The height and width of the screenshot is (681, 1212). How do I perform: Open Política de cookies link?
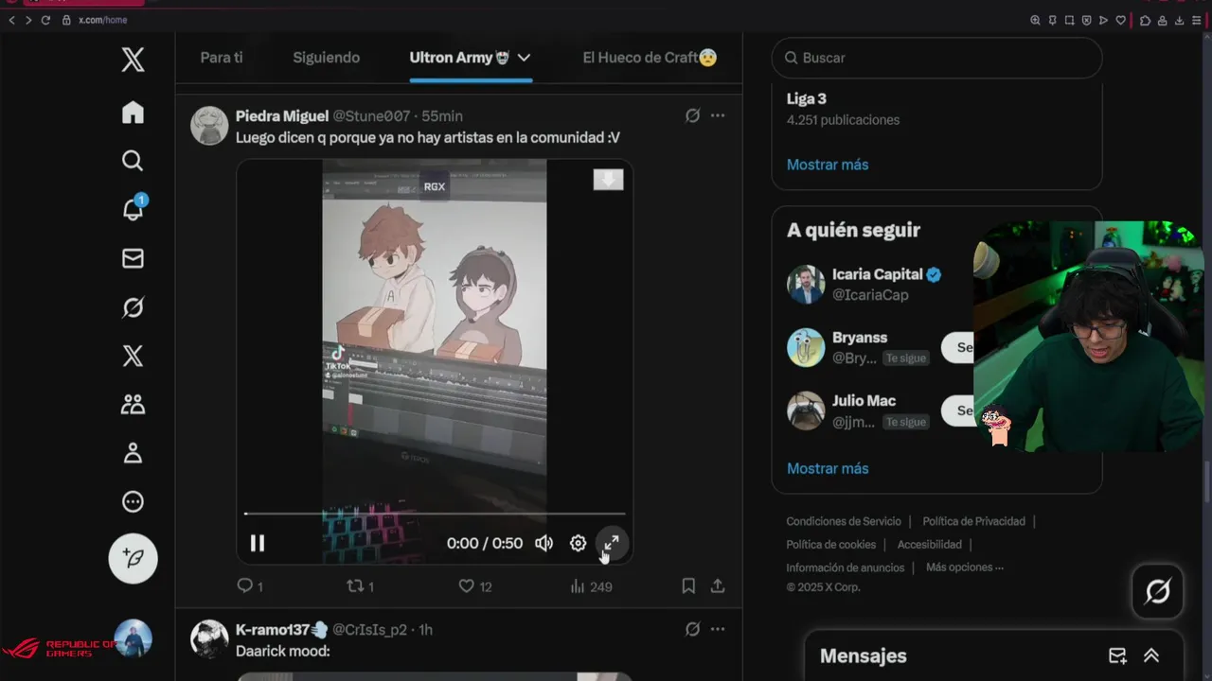pos(831,545)
